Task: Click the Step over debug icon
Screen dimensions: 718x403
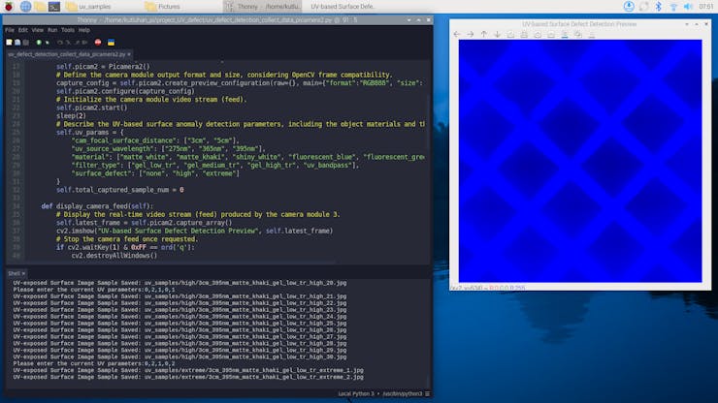Action: tap(60, 42)
